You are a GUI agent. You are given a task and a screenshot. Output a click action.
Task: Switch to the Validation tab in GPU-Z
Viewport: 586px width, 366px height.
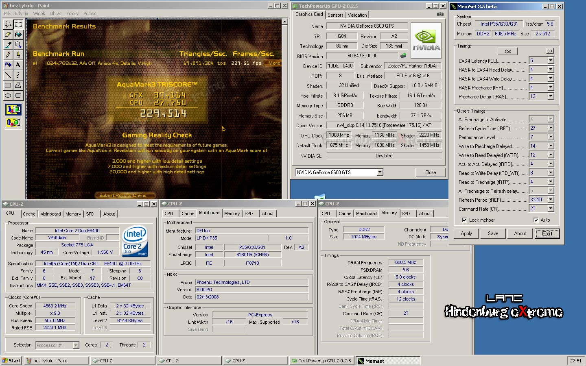coord(357,15)
